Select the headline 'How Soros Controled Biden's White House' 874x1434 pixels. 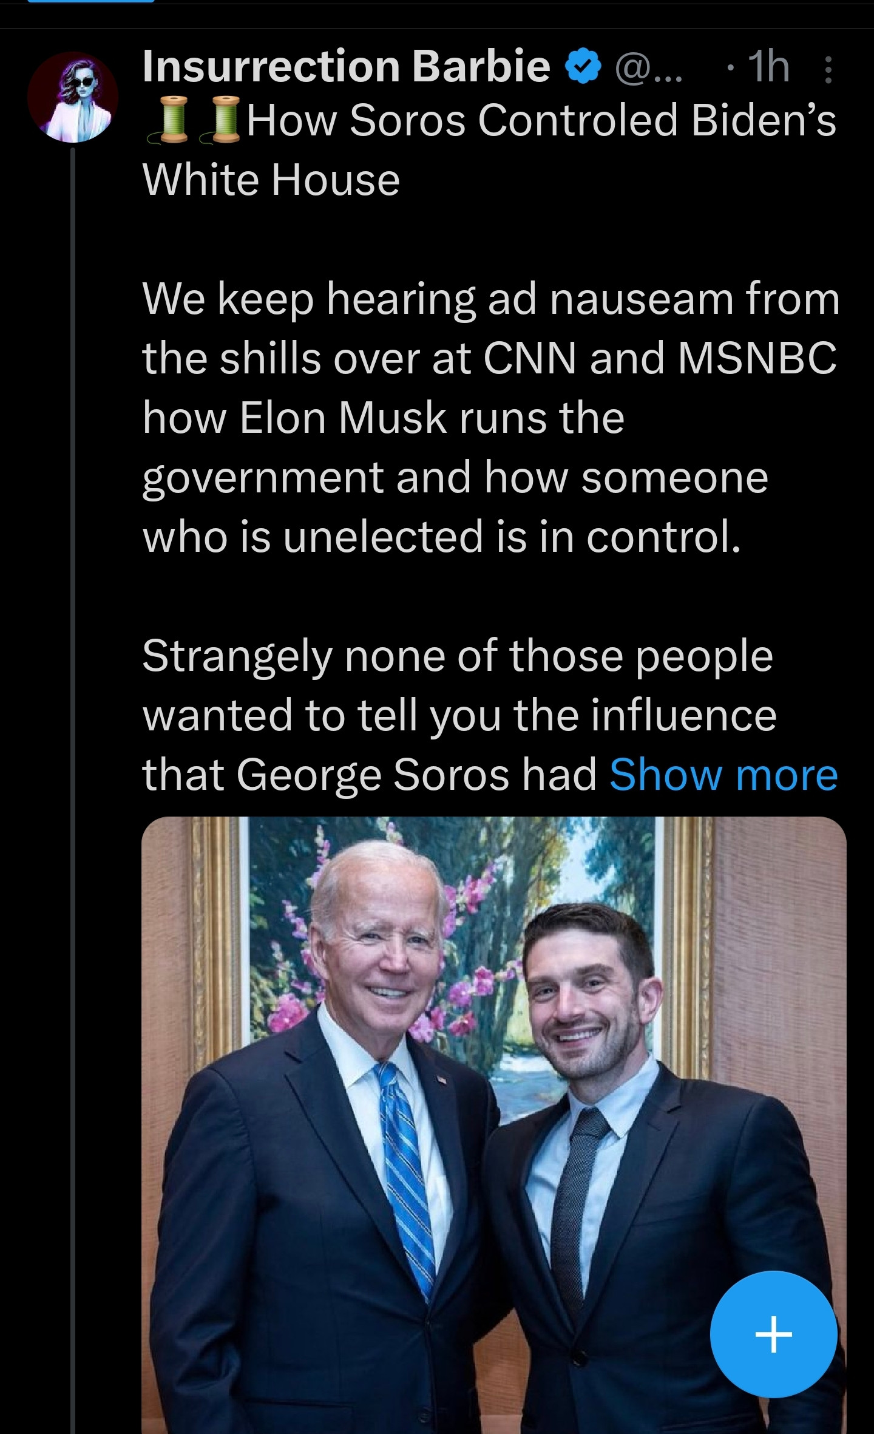489,149
